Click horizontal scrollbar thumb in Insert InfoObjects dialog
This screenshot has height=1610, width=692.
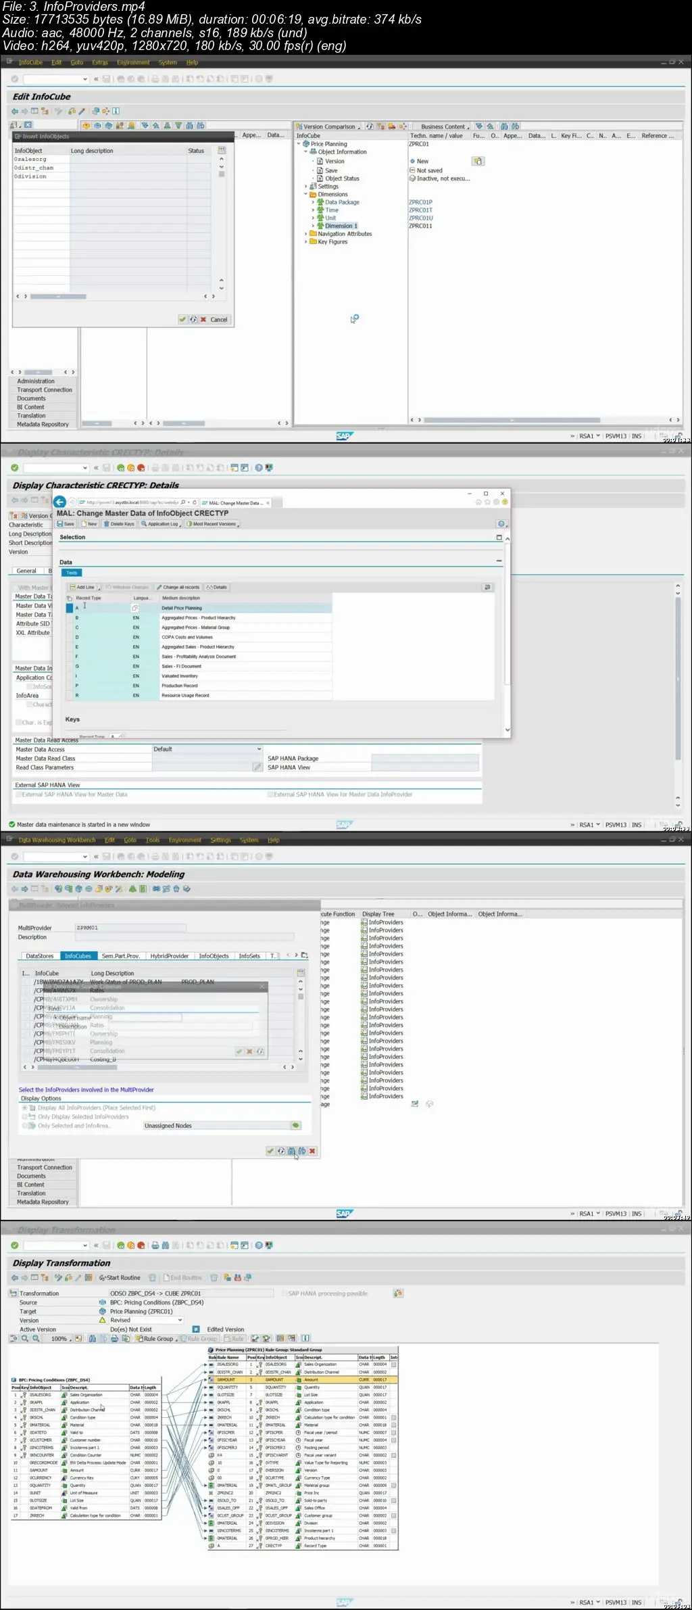57,296
